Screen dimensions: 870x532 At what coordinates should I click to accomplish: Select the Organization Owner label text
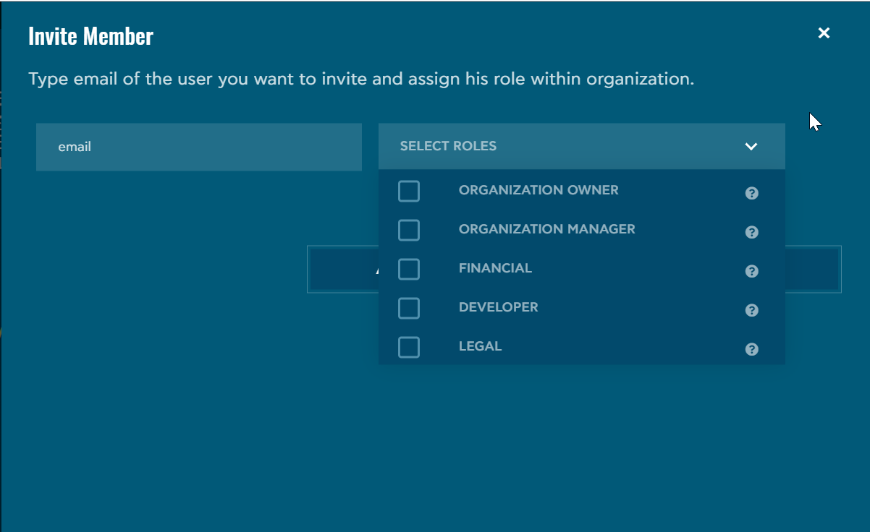pos(539,190)
